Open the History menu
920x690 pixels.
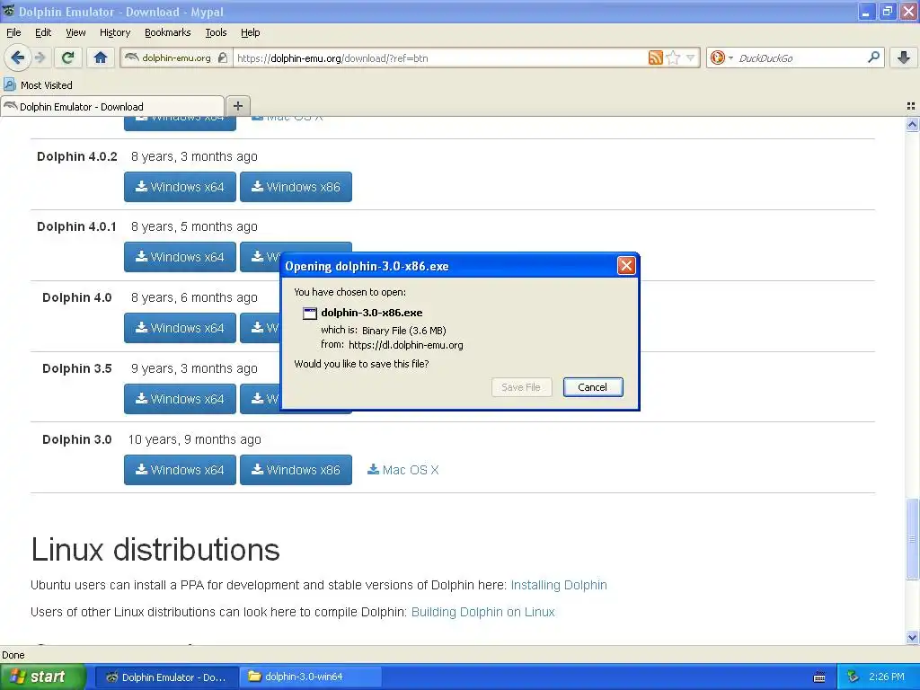pos(115,32)
